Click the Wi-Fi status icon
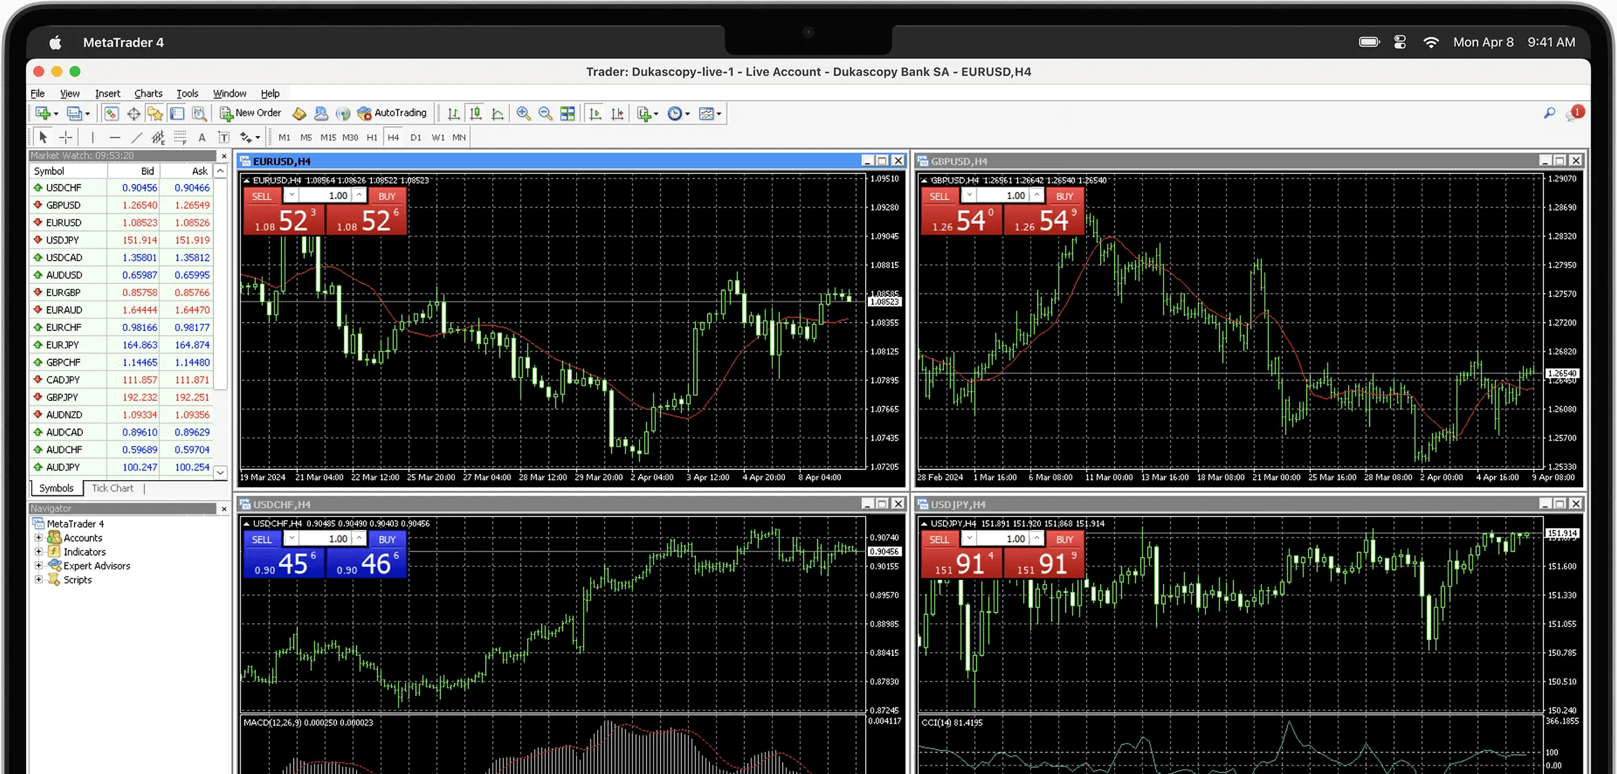 click(x=1431, y=42)
